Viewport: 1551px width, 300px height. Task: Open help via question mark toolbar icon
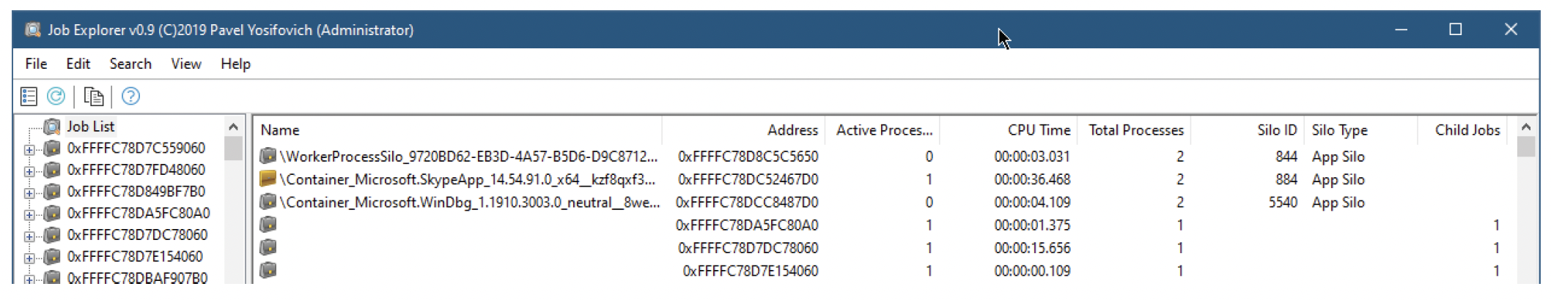point(130,96)
